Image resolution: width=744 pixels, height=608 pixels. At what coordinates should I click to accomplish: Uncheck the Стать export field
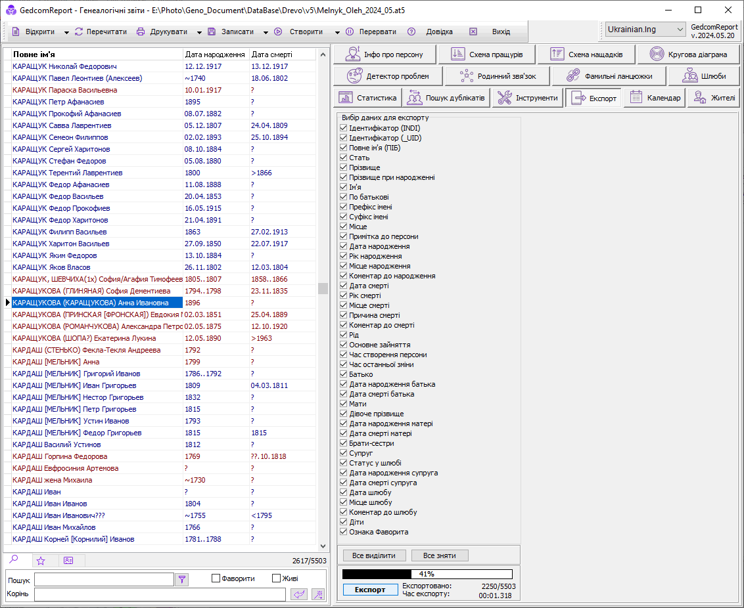click(x=343, y=158)
